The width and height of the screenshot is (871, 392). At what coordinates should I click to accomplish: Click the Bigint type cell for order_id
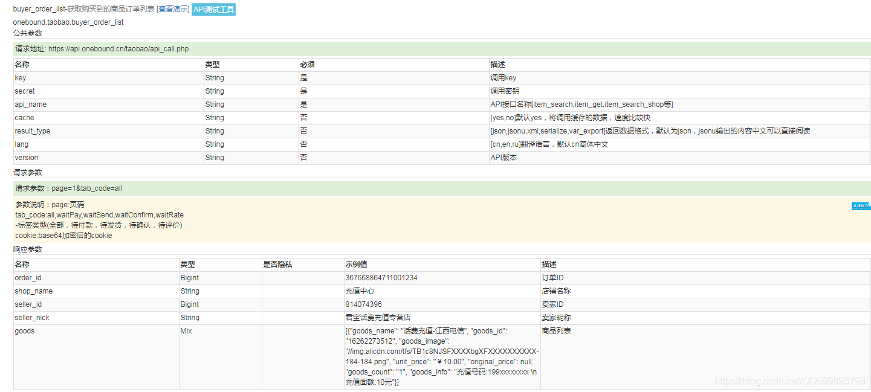(221, 278)
